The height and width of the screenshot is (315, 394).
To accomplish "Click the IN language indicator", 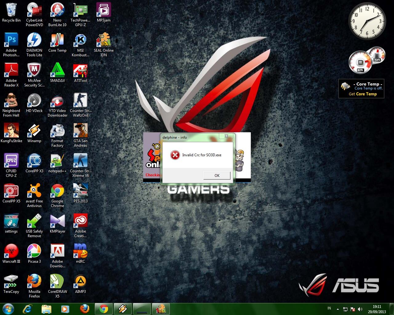I will (329, 308).
